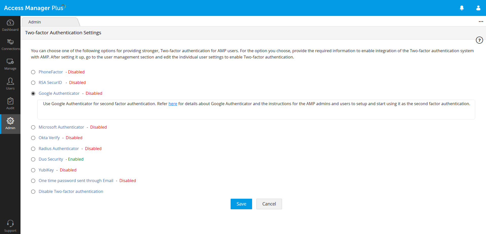Click the YubiKey label
This screenshot has height=234, width=486.
pos(46,170)
